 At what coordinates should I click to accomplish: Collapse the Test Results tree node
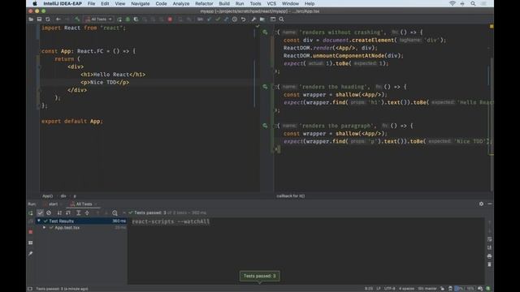(39, 221)
